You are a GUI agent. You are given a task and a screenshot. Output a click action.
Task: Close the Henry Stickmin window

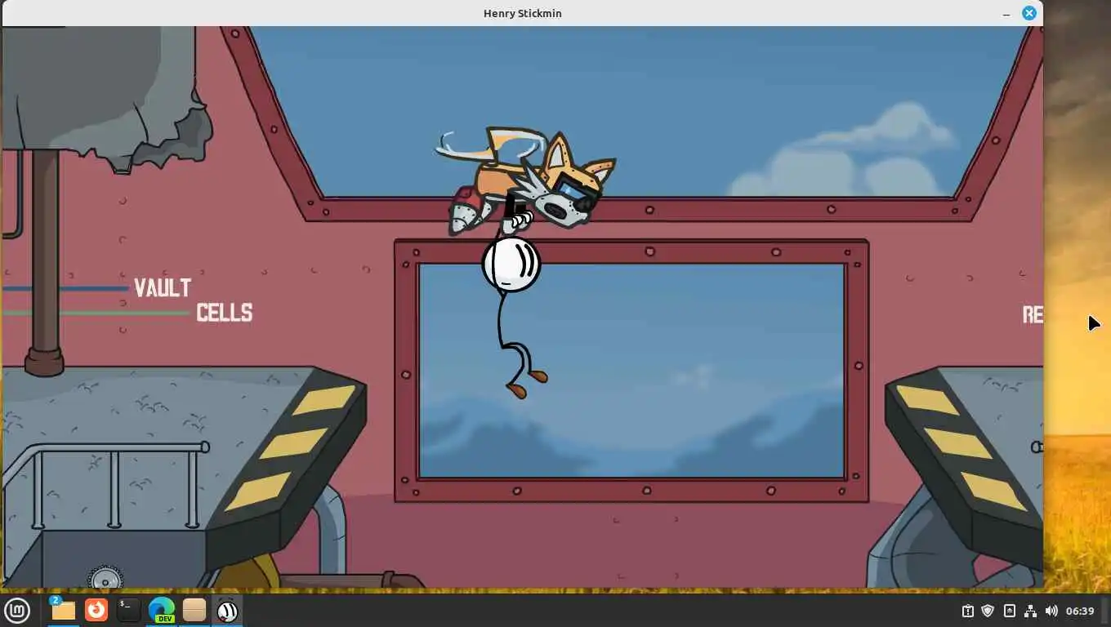(1029, 13)
